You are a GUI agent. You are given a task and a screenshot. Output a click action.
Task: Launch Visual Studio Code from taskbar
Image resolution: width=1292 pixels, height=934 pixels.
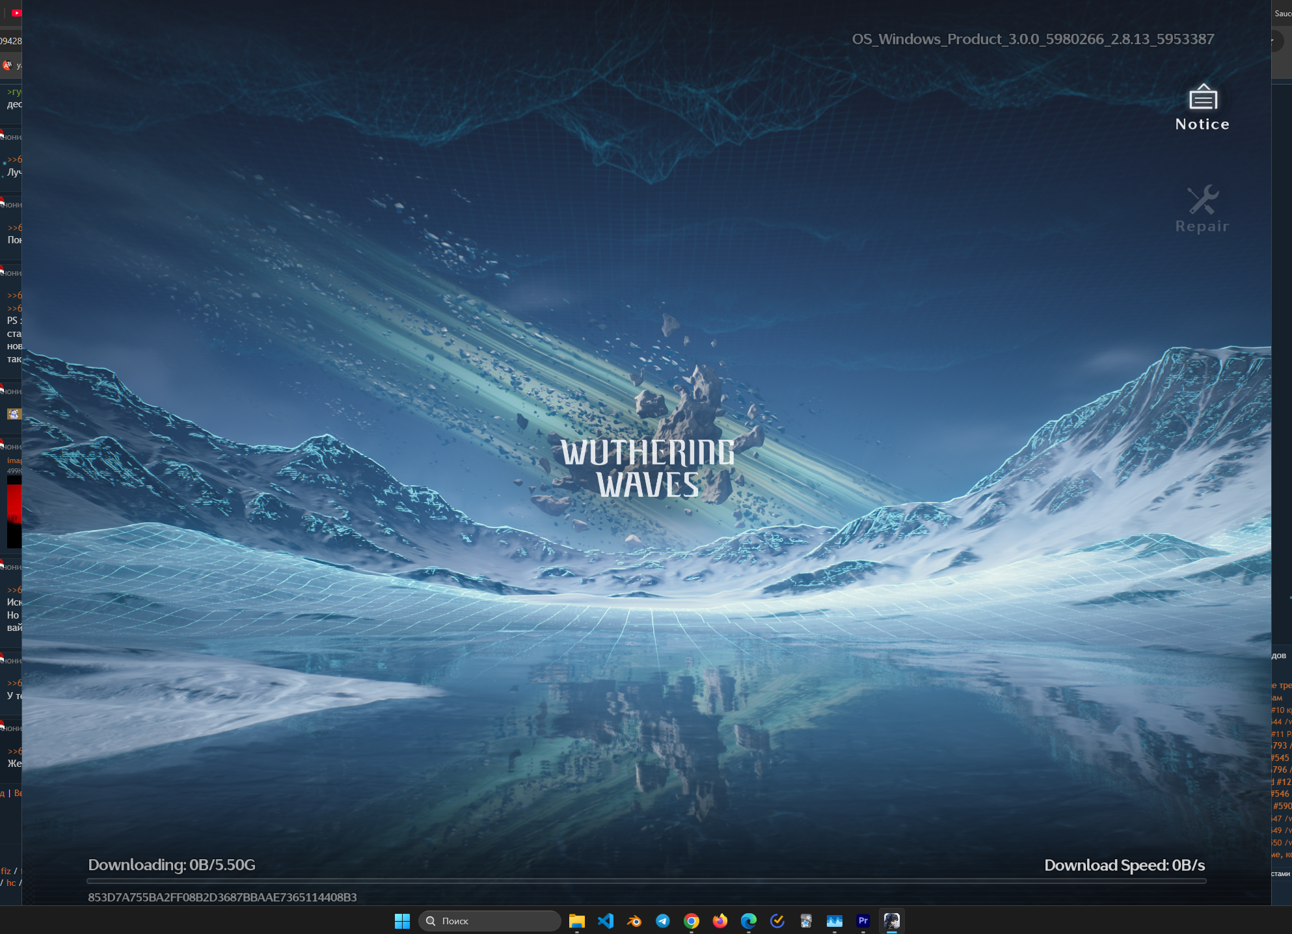[x=606, y=921]
